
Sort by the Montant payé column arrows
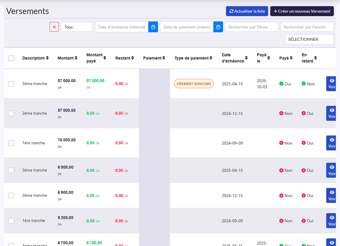[x=105, y=58]
